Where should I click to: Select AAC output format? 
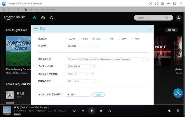click(x=96, y=39)
